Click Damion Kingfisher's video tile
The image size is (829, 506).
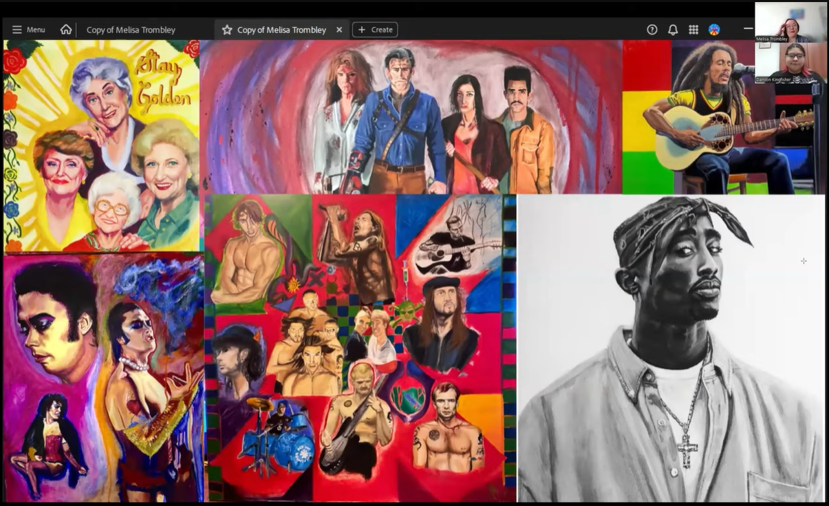coord(790,63)
